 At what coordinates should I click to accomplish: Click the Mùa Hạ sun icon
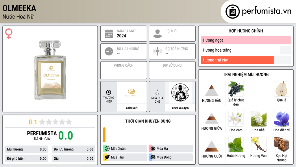pyautogui.click(x=153, y=149)
